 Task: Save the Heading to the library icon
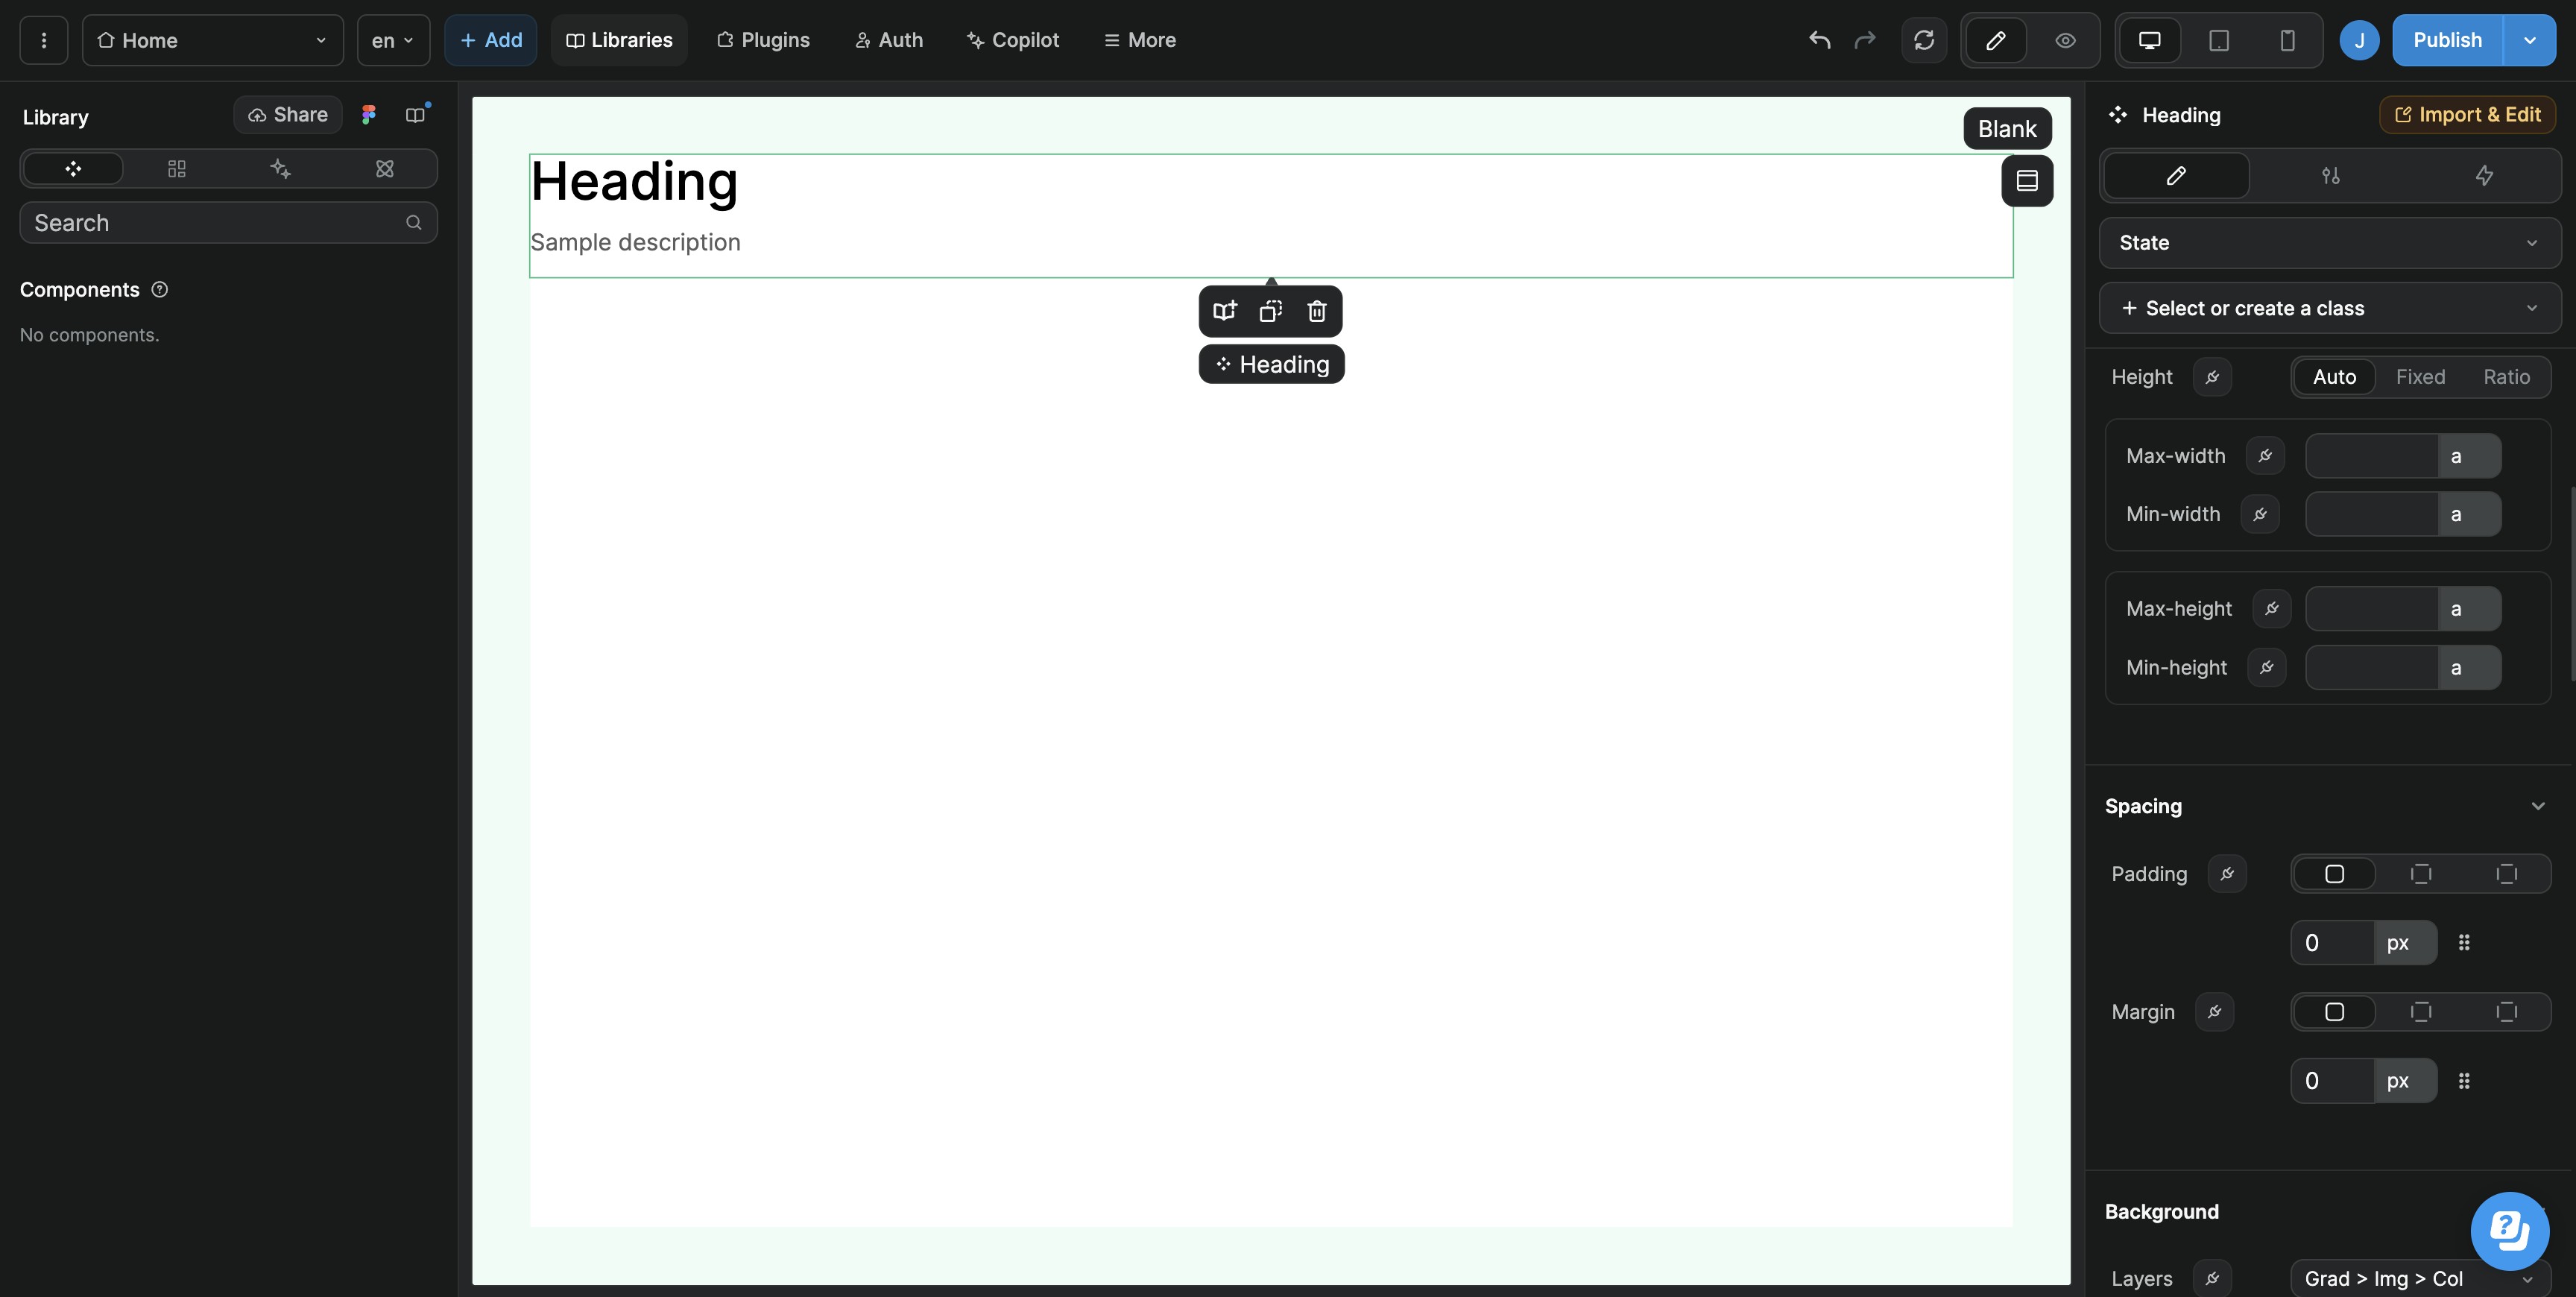click(x=1224, y=311)
